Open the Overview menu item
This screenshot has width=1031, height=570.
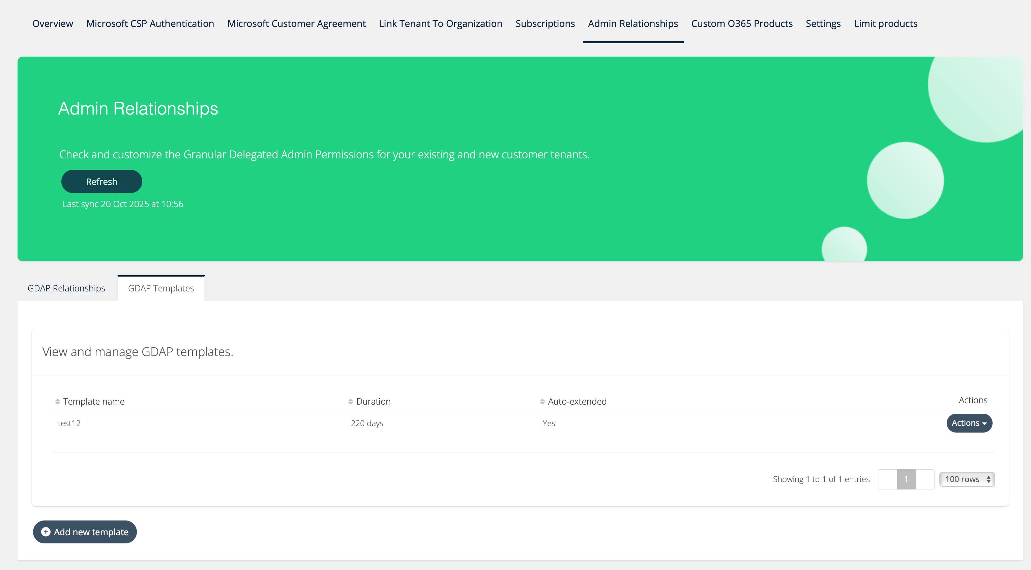[x=53, y=24]
